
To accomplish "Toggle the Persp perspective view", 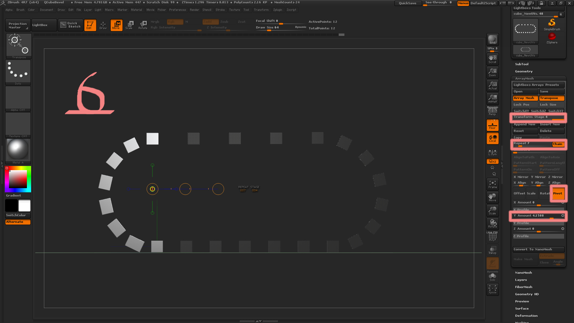I will pos(492,111).
